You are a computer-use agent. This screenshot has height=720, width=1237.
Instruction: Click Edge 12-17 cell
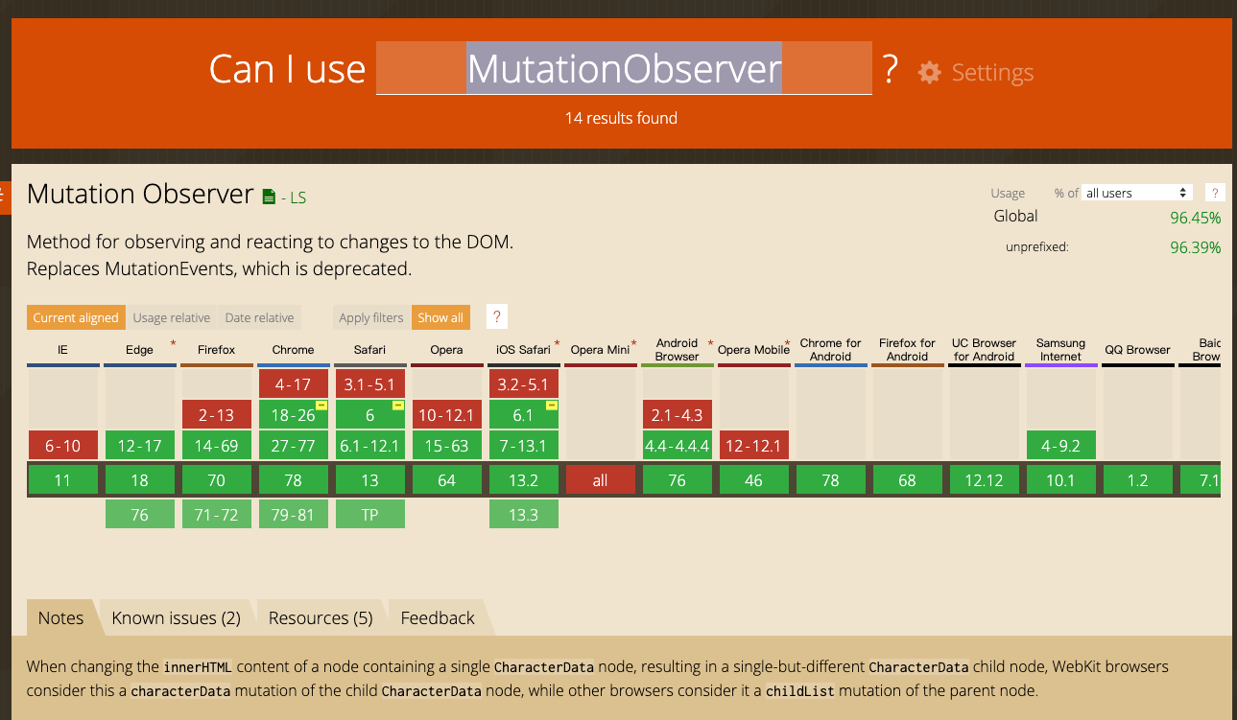tap(140, 446)
